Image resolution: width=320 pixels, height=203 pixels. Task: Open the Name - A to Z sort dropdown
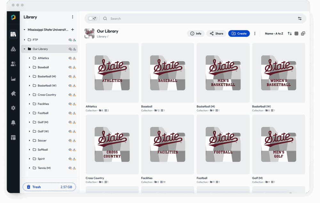click(x=274, y=34)
